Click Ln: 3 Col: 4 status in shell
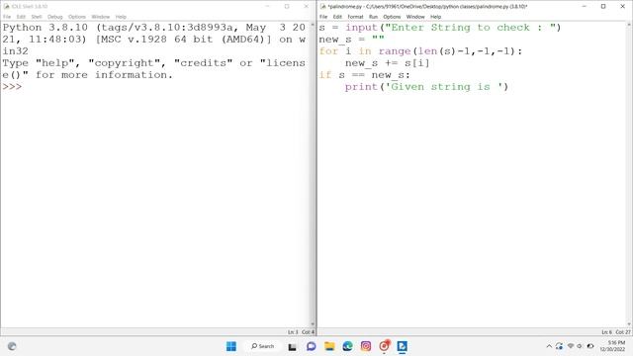The width and height of the screenshot is (633, 356). tap(301, 332)
